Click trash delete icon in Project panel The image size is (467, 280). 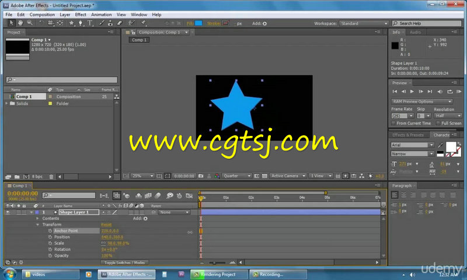pos(51,176)
